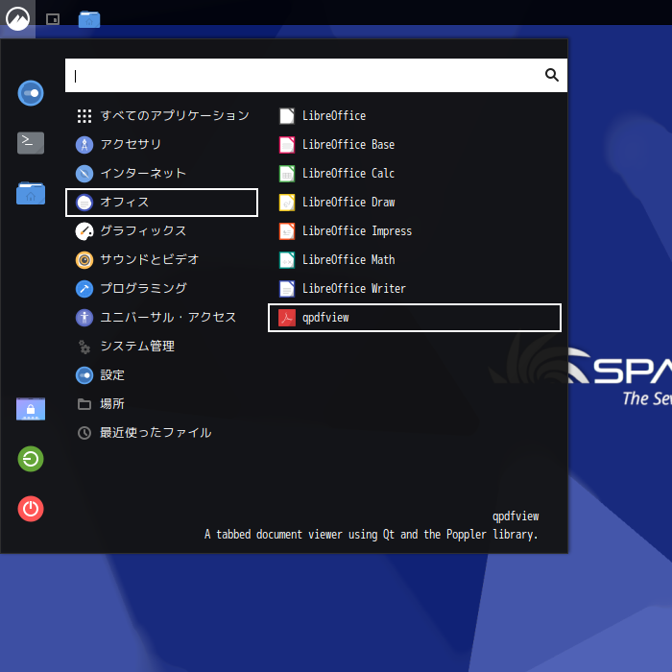Click the show desktop icon in top panel
Image resolution: width=672 pixels, height=672 pixels.
tap(53, 19)
